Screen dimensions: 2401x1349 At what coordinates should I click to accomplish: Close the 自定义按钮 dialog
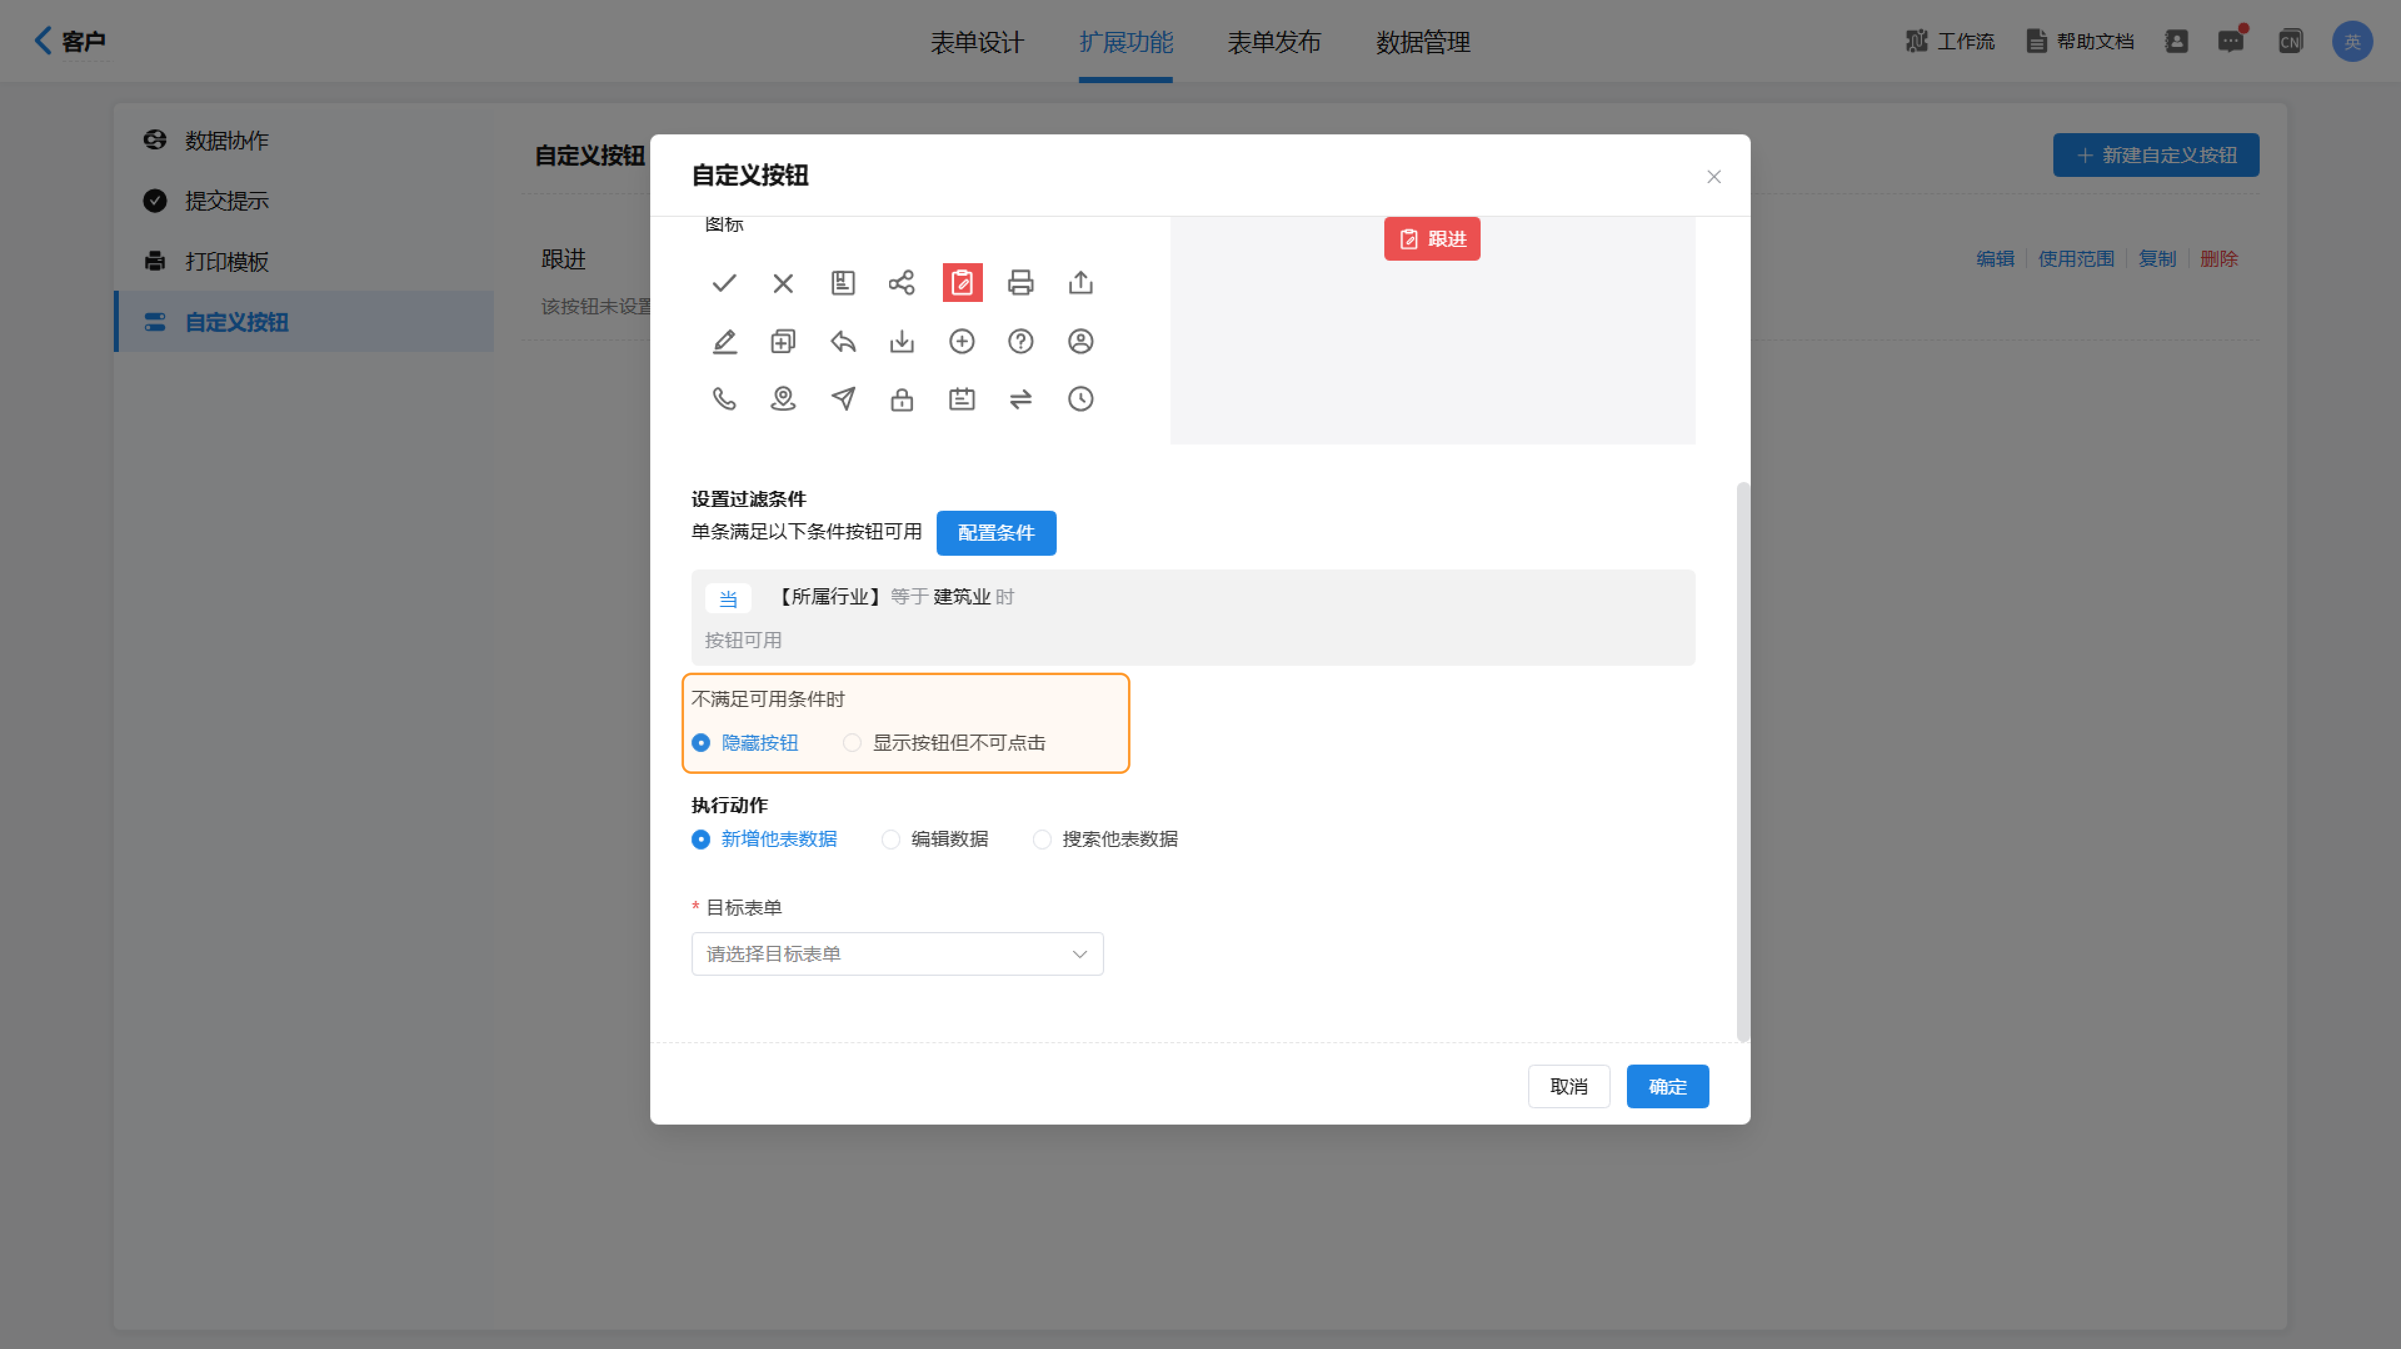(1713, 176)
